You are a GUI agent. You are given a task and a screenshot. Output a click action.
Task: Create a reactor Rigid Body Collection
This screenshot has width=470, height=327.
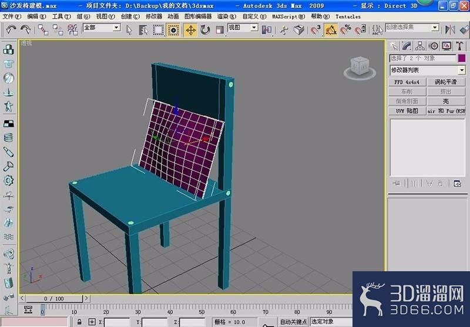8,49
